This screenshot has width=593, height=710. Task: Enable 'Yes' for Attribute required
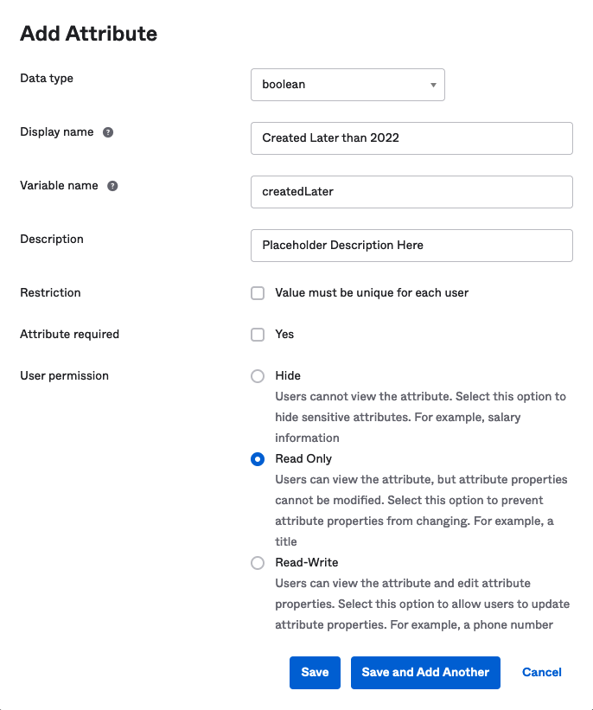click(257, 335)
